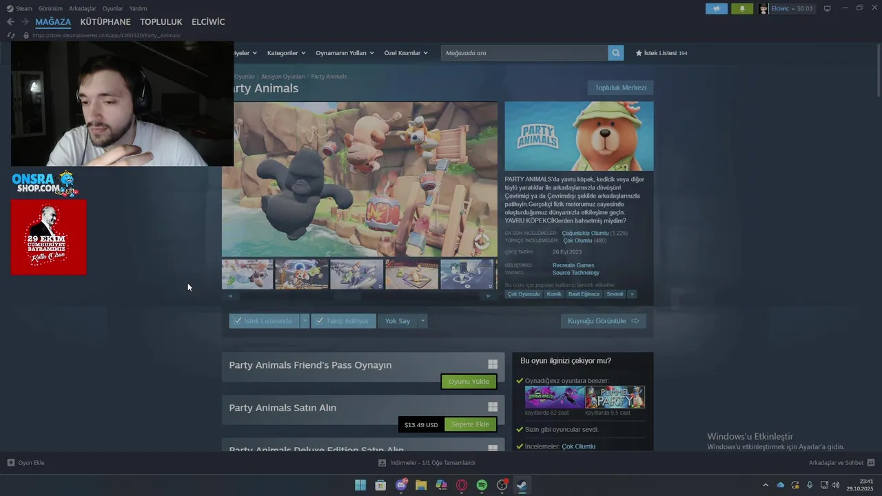The width and height of the screenshot is (882, 496).
Task: Open Spotify from the taskbar
Action: pyautogui.click(x=482, y=485)
